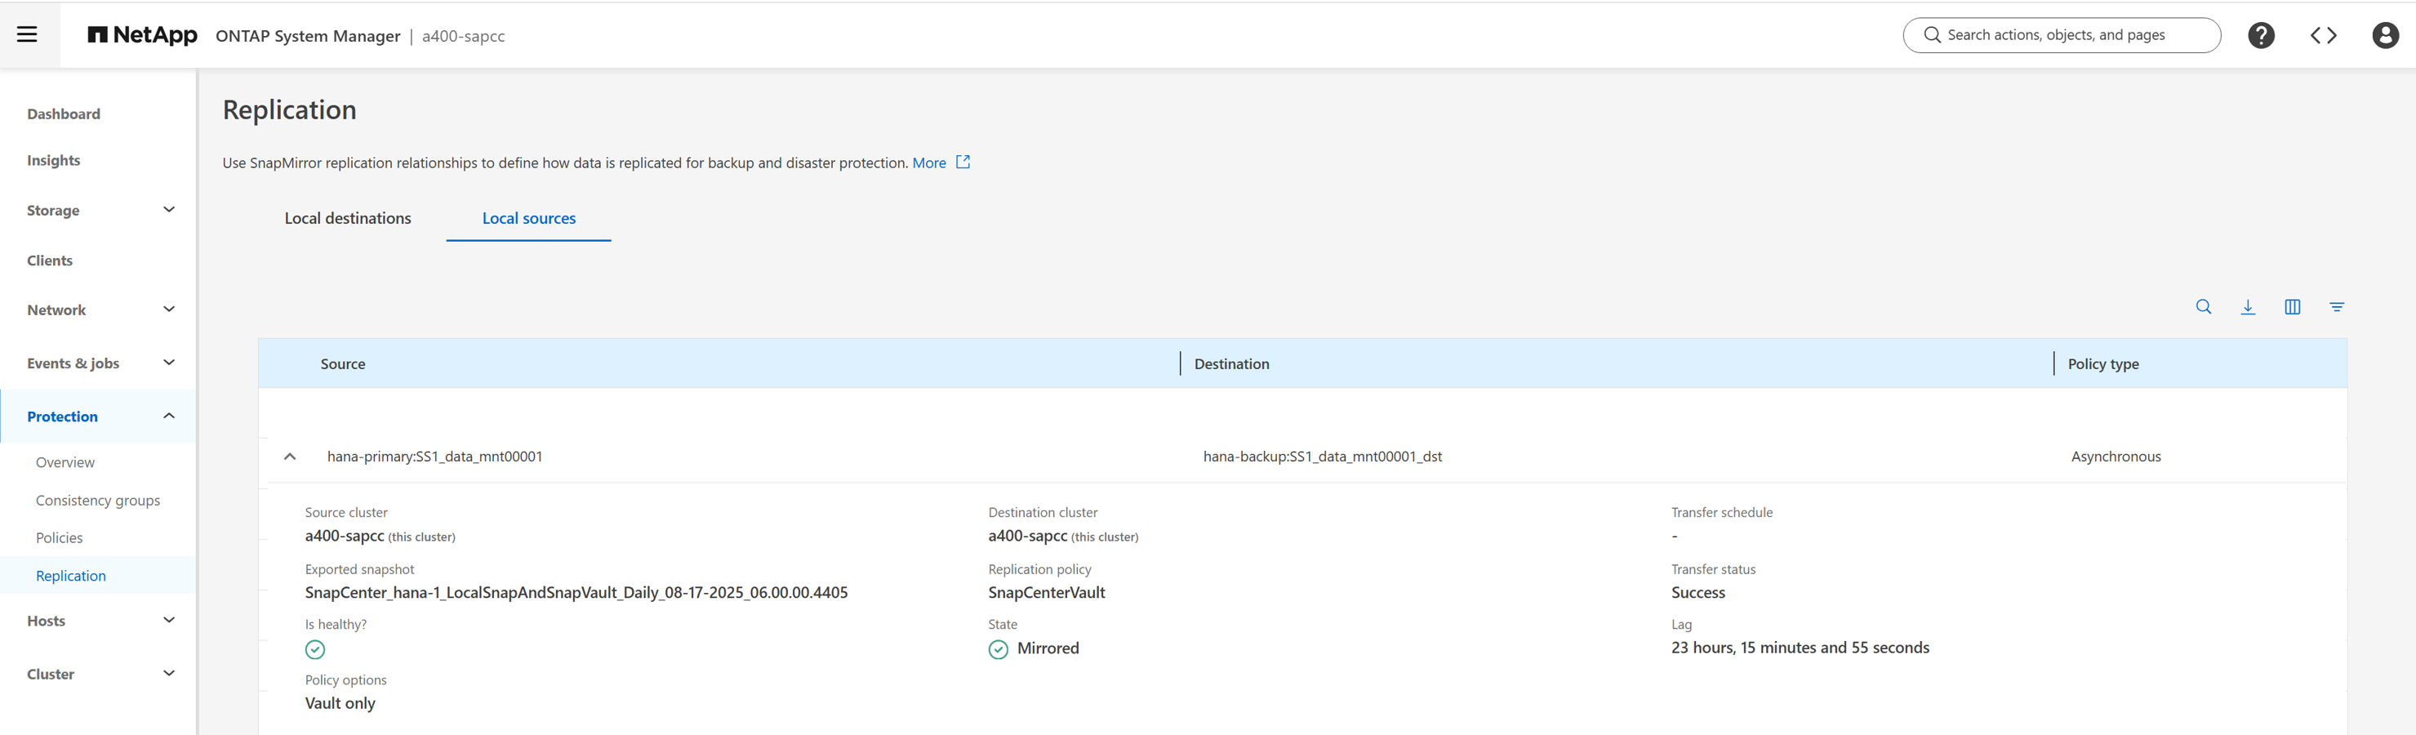The width and height of the screenshot is (2416, 735).
Task: Click source cluster name a400-sapcc
Action: (345, 535)
